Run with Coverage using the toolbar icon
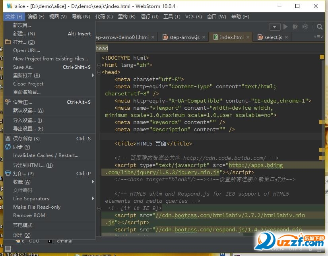 pos(305,27)
